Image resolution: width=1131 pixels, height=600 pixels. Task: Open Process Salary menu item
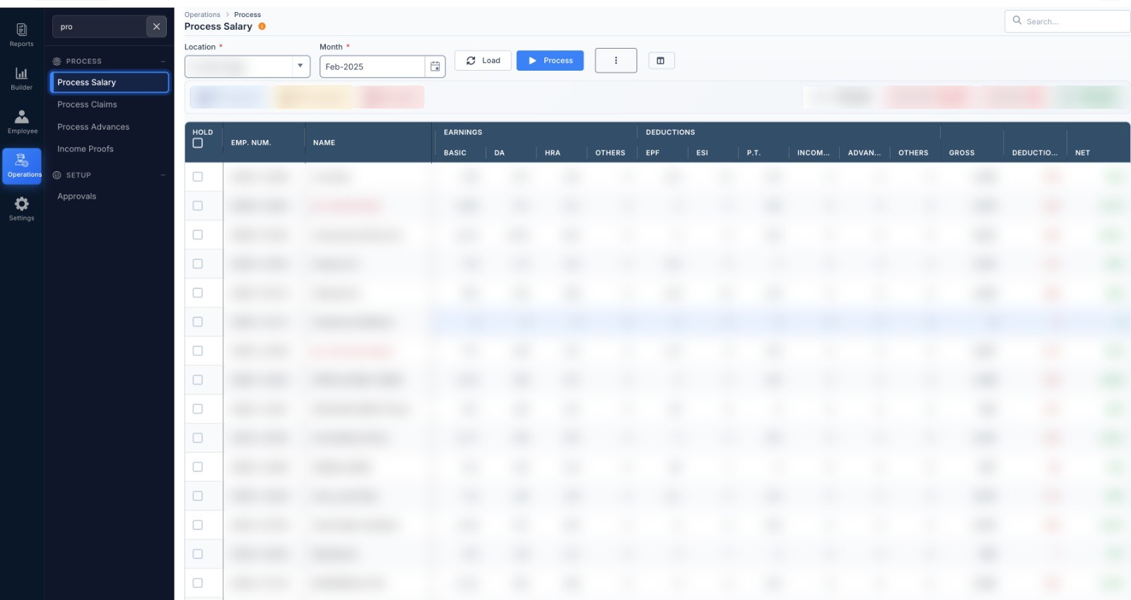[110, 83]
